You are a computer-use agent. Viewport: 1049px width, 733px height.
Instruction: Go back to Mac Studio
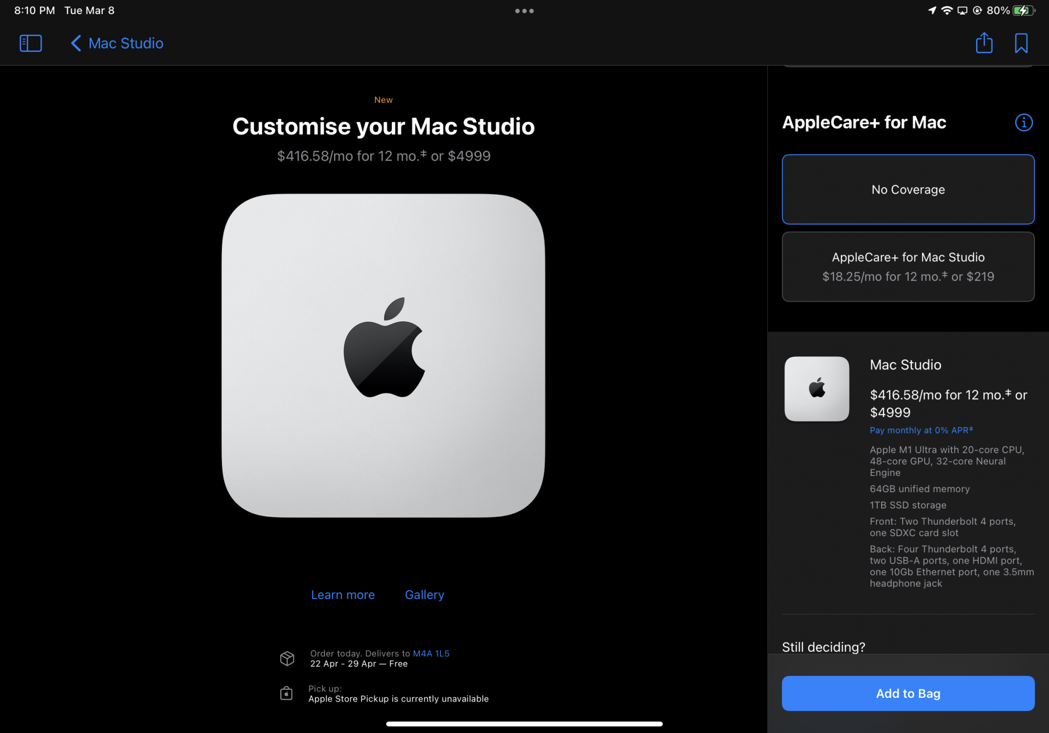click(x=117, y=43)
